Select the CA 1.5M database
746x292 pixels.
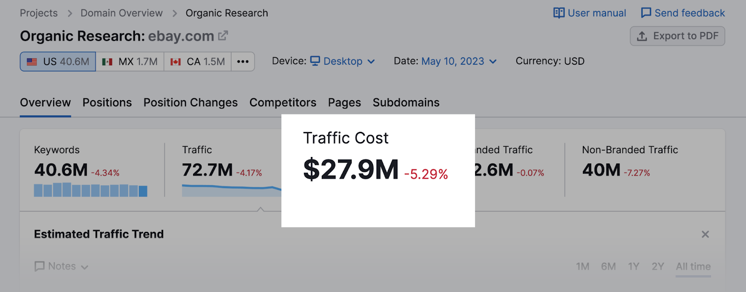click(x=198, y=61)
